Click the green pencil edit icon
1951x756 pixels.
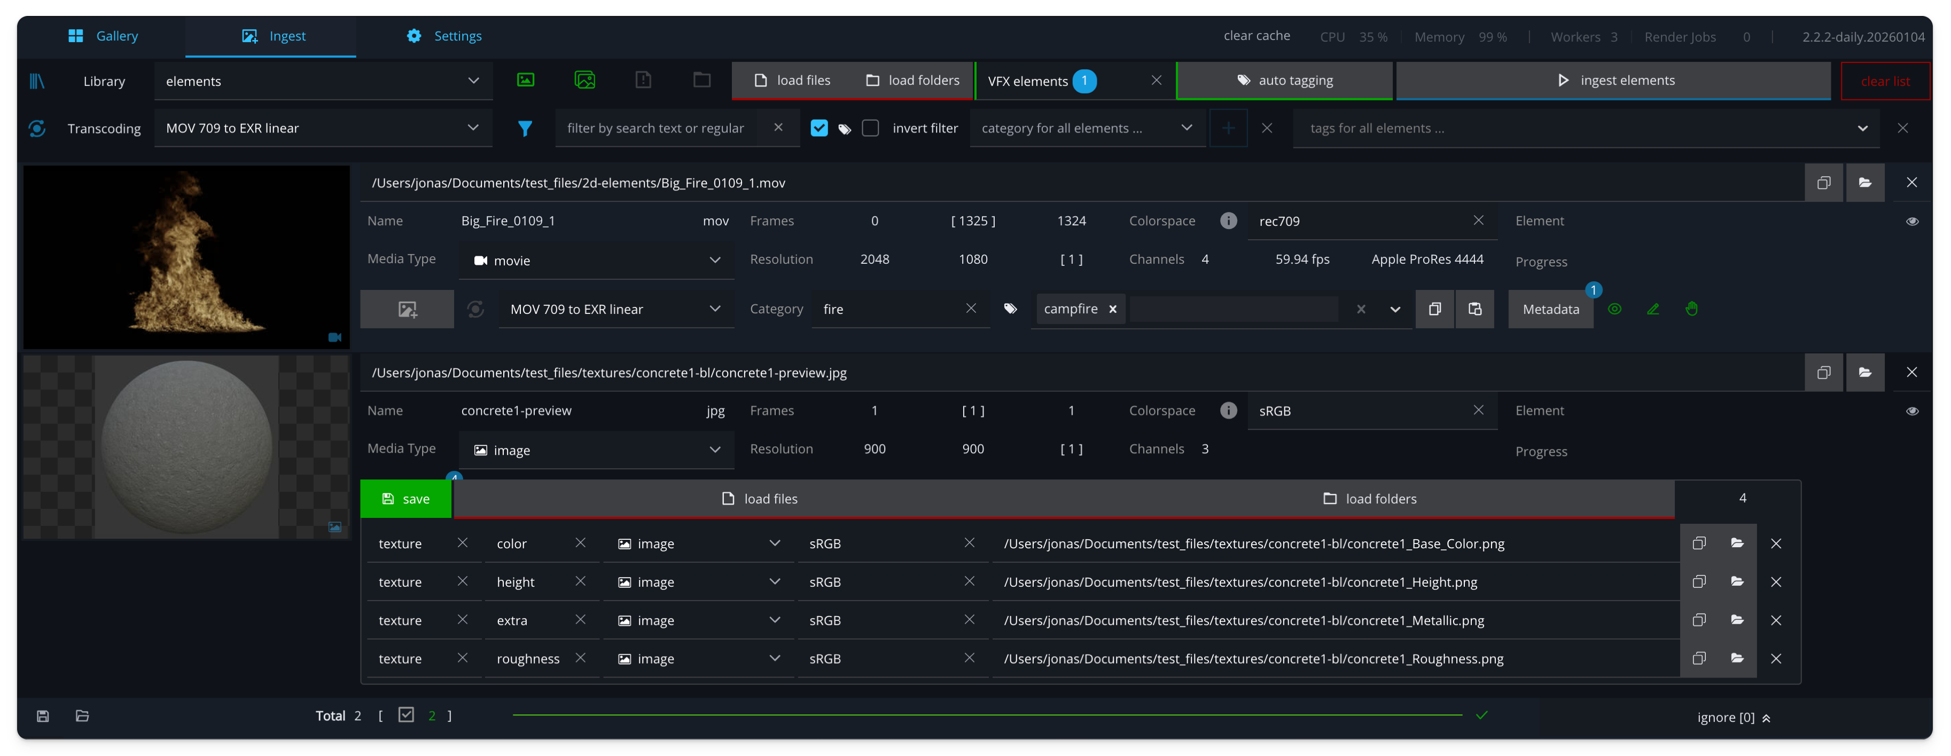(x=1652, y=309)
